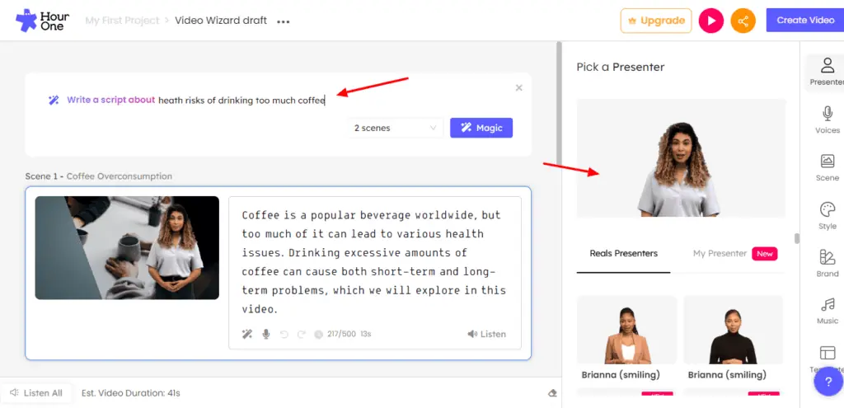The image size is (844, 408).
Task: Select the Reals Presenters tab
Action: pos(623,254)
